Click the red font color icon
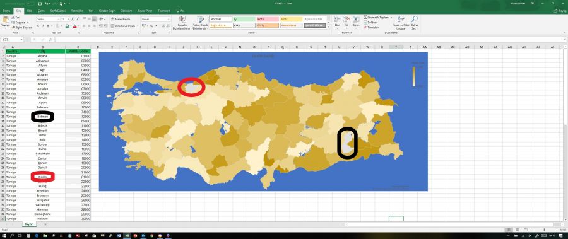Image resolution: width=568 pixels, height=239 pixels. [x=74, y=26]
